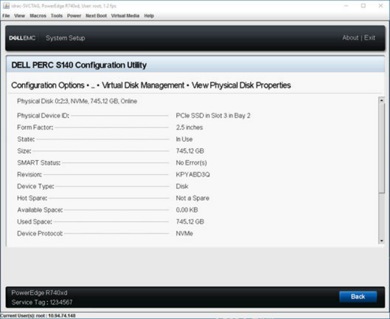This screenshot has width=390, height=319.
Task: Open the Power menu
Action: point(74,16)
